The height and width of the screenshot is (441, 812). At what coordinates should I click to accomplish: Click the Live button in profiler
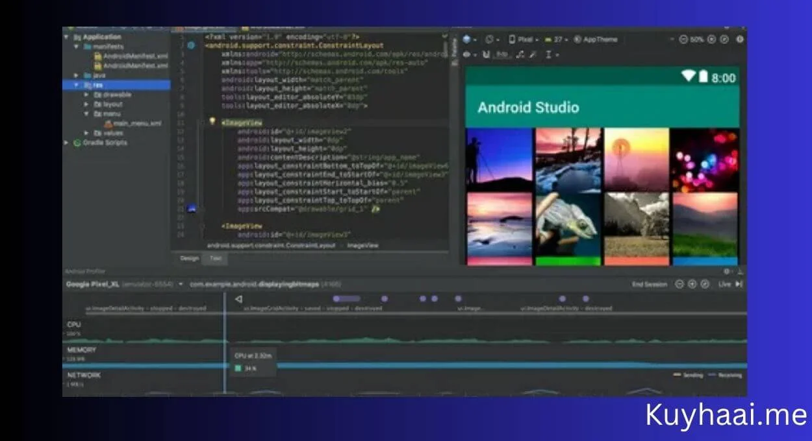point(724,284)
